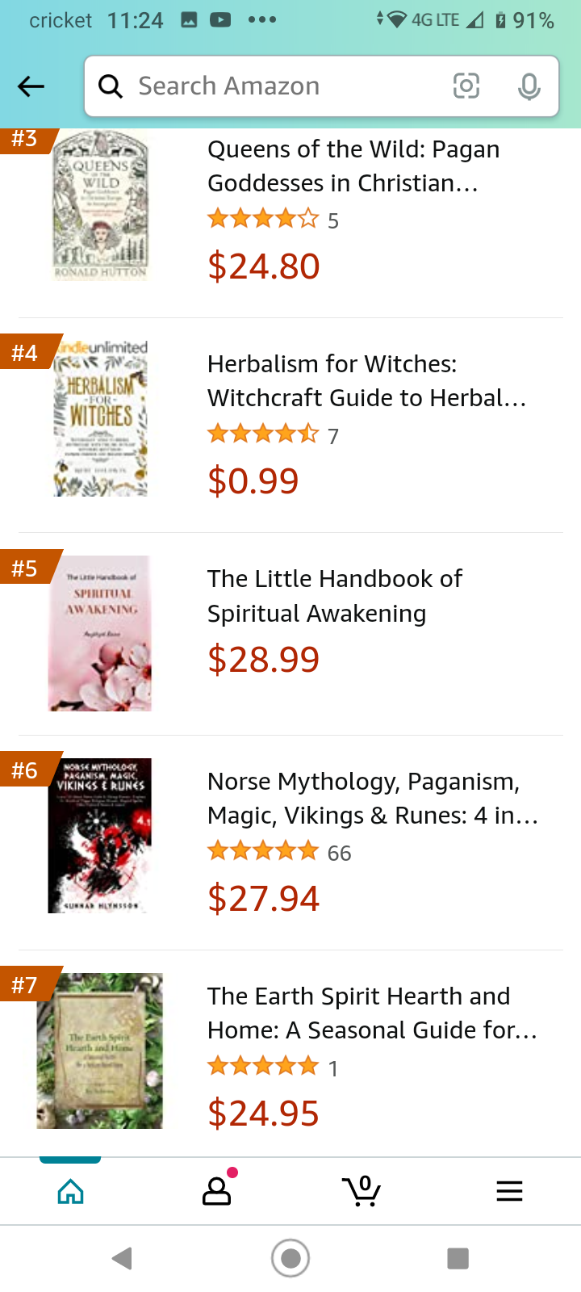This screenshot has height=1292, width=581.
Task: Open Queens of the Wild title
Action: tap(353, 166)
